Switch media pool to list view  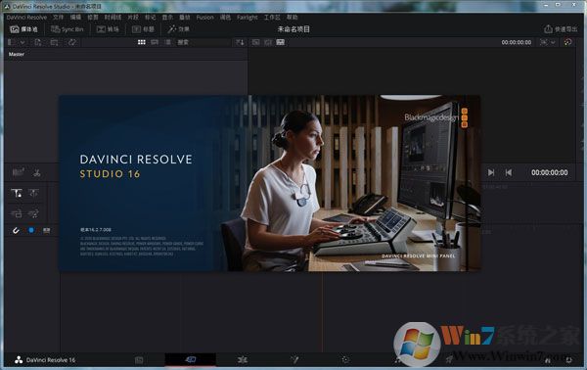click(x=167, y=42)
